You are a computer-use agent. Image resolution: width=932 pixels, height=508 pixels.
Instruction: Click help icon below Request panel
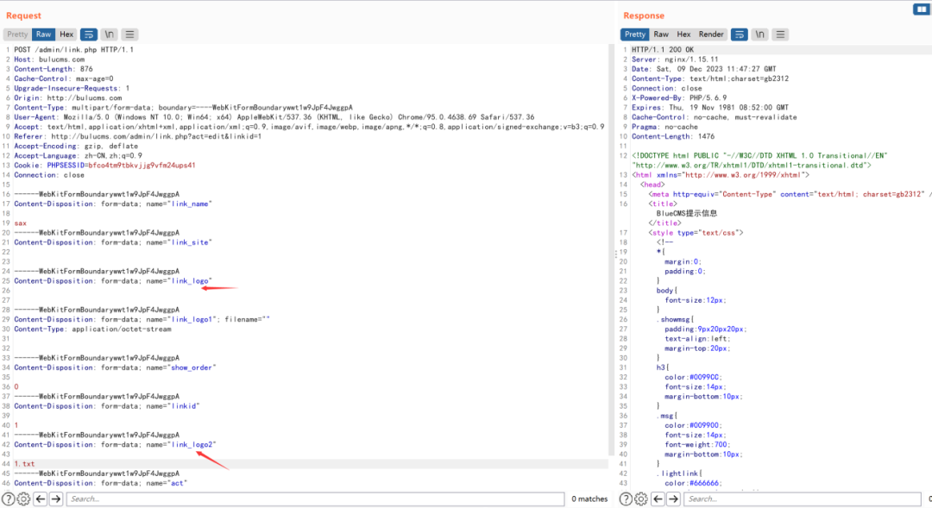(x=9, y=499)
